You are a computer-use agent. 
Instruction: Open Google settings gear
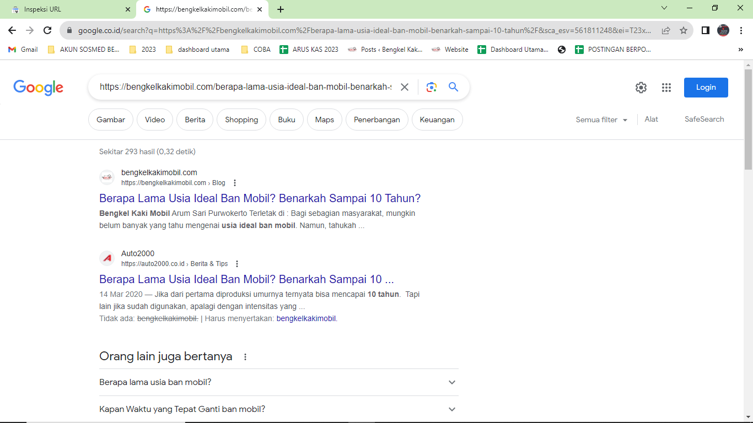(x=641, y=88)
